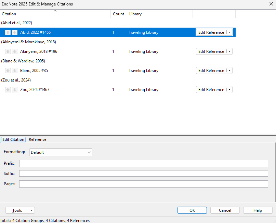Click the move down arrow for Blanc, 2005

pyautogui.click(x=15, y=71)
